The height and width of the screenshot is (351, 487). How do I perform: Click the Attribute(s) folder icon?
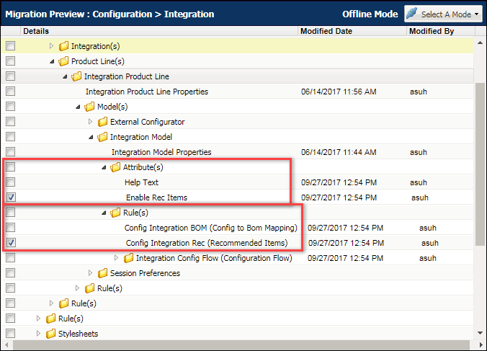pyautogui.click(x=115, y=167)
